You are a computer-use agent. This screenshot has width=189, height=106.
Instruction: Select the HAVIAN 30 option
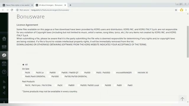136,73
